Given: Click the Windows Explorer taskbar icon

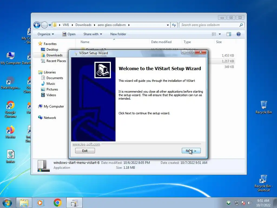Looking at the screenshot, I should coord(24,203).
